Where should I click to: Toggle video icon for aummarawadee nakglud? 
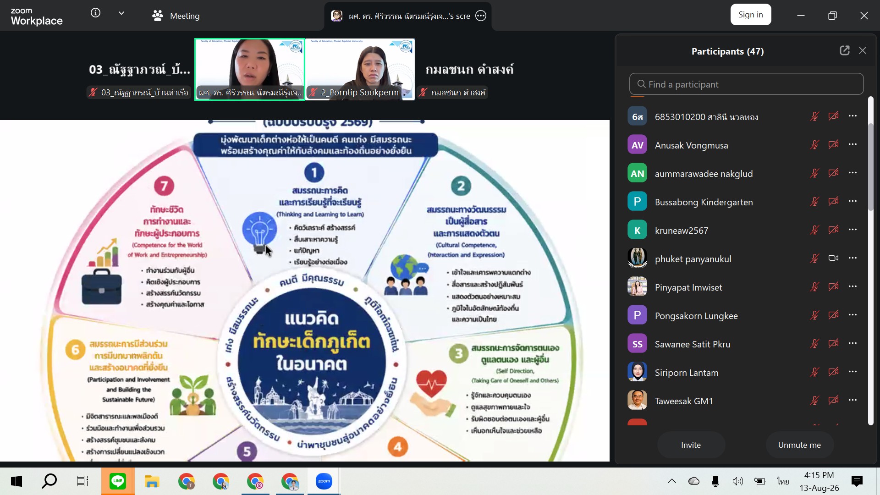(833, 173)
